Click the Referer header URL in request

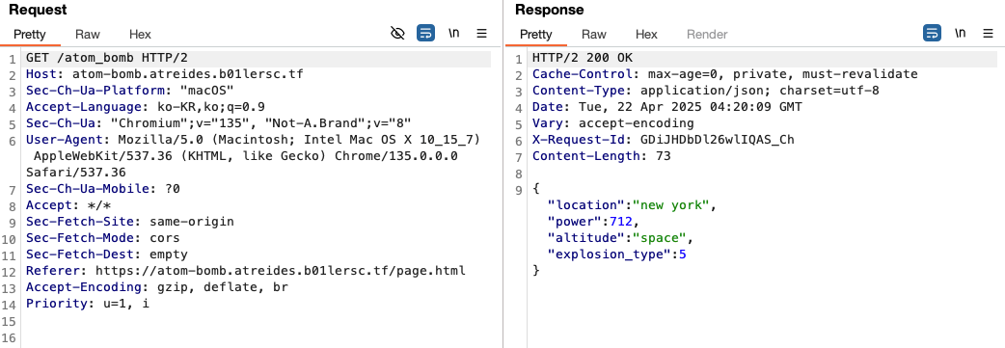pos(280,271)
